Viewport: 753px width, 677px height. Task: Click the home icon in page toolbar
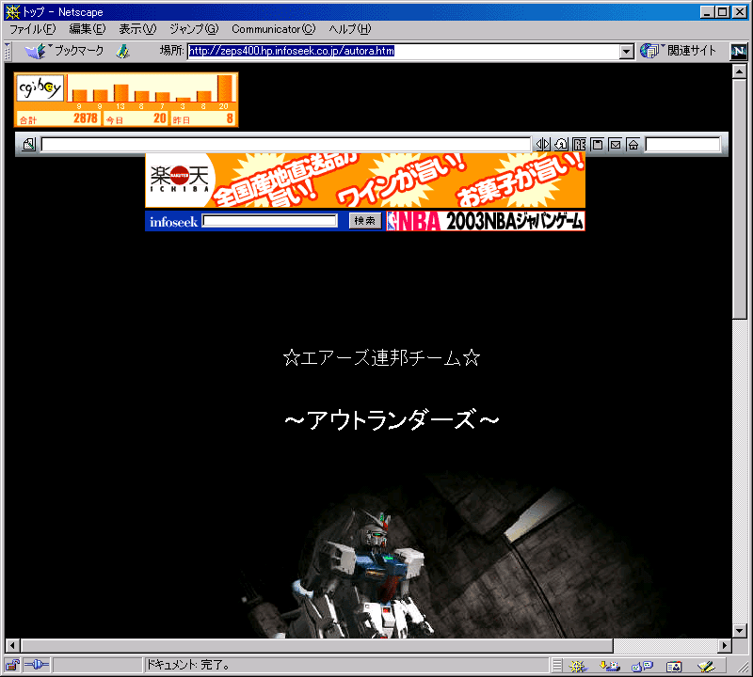click(633, 144)
